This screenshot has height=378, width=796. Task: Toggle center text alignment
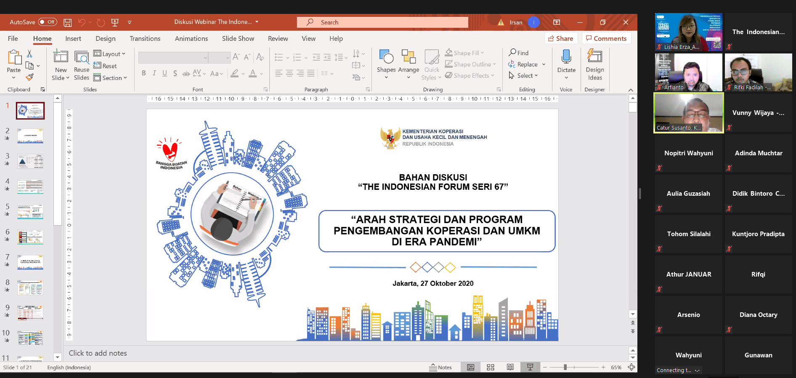point(289,73)
